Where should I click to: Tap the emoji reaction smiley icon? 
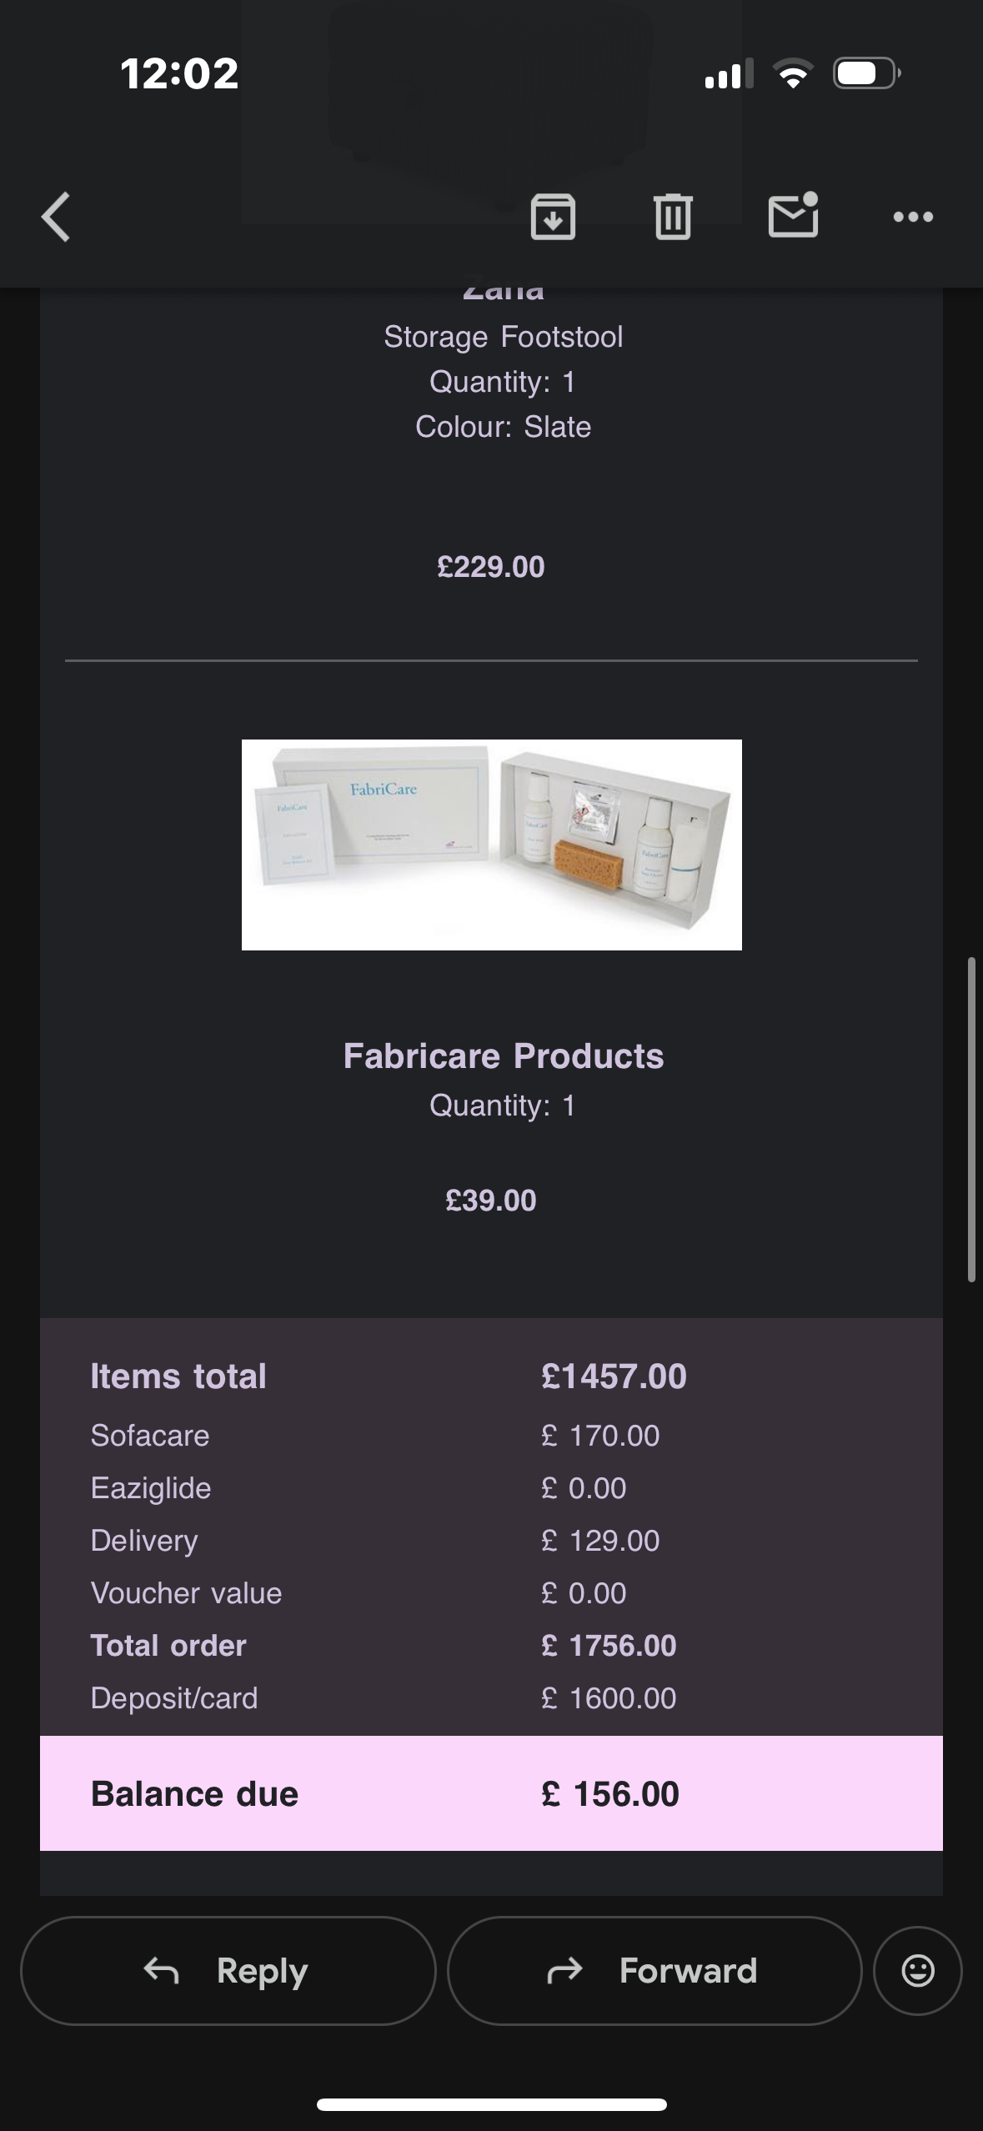point(917,1971)
